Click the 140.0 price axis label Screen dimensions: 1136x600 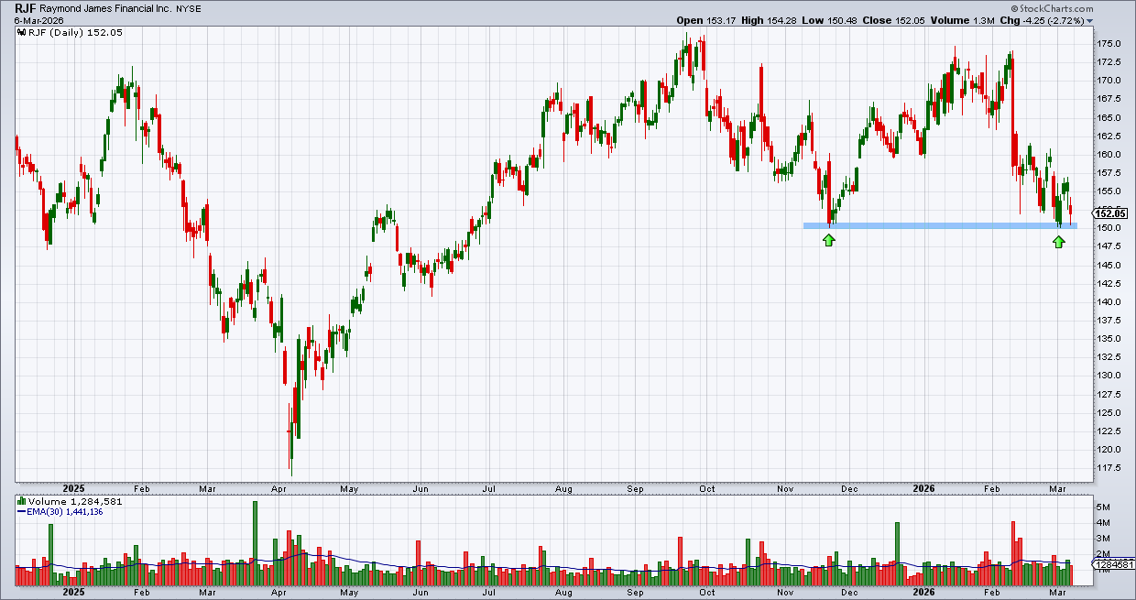[x=1109, y=301]
